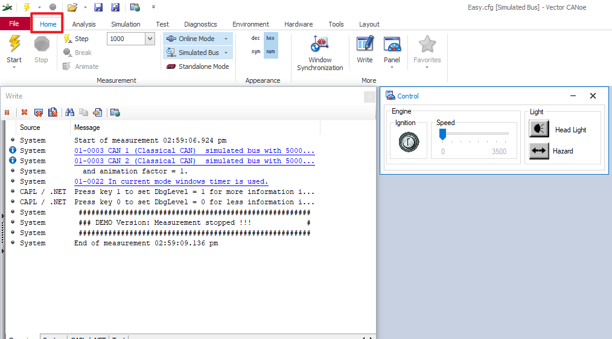Click the Message column header
Screen dimensions: 612x339
[x=195, y=128]
